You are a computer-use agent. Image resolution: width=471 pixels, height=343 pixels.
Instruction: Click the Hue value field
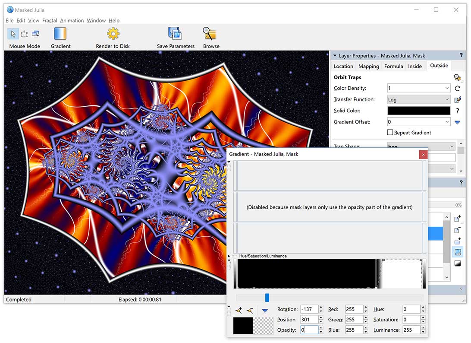[x=411, y=309]
